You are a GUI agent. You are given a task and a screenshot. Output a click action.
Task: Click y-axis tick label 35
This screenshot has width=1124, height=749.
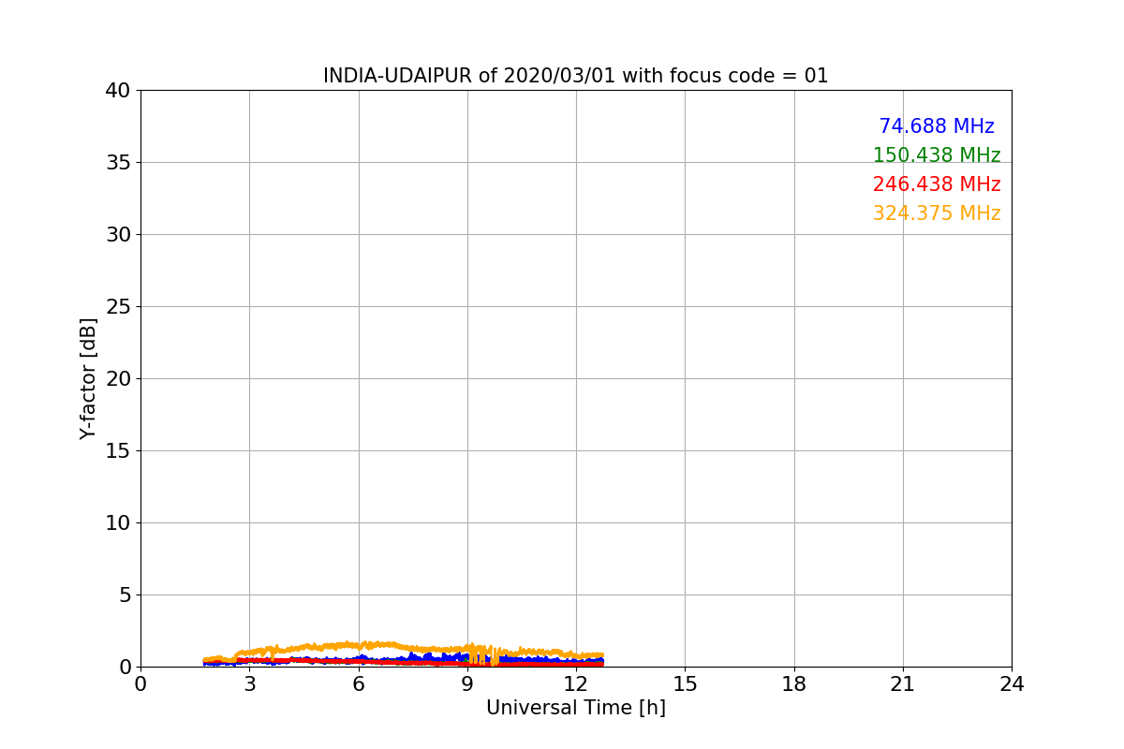[118, 163]
